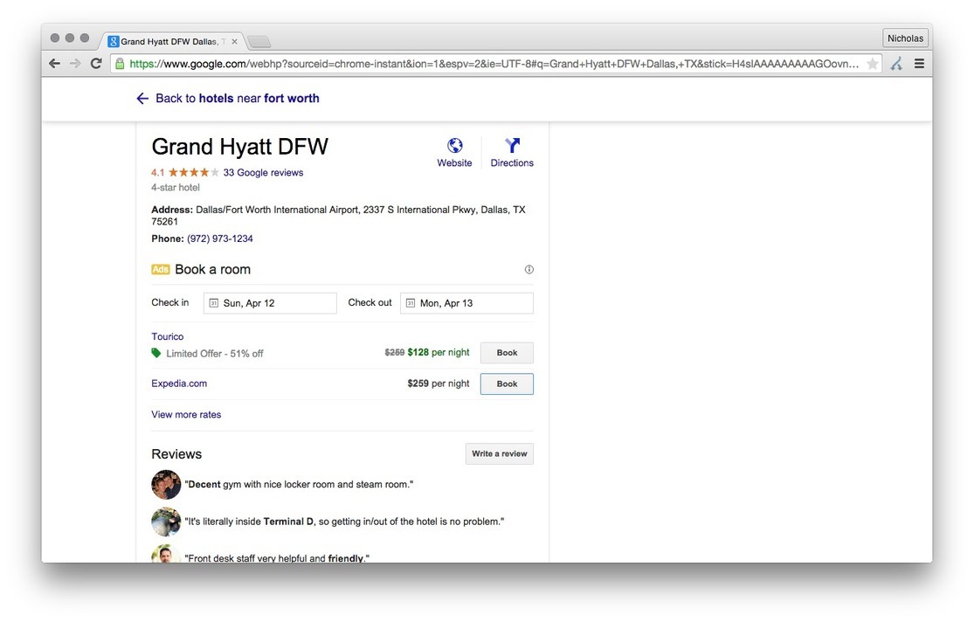Click the avatar next to the Decent gym review
This screenshot has height=622, width=974.
(x=166, y=485)
